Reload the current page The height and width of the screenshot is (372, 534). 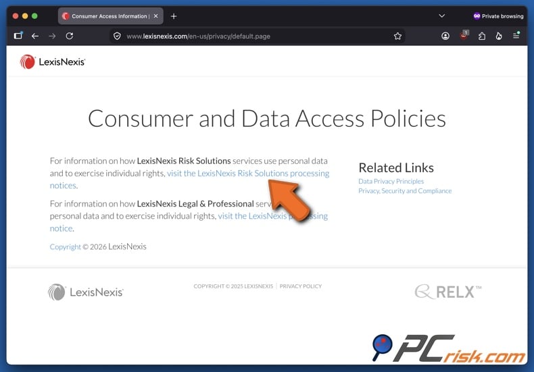(70, 36)
